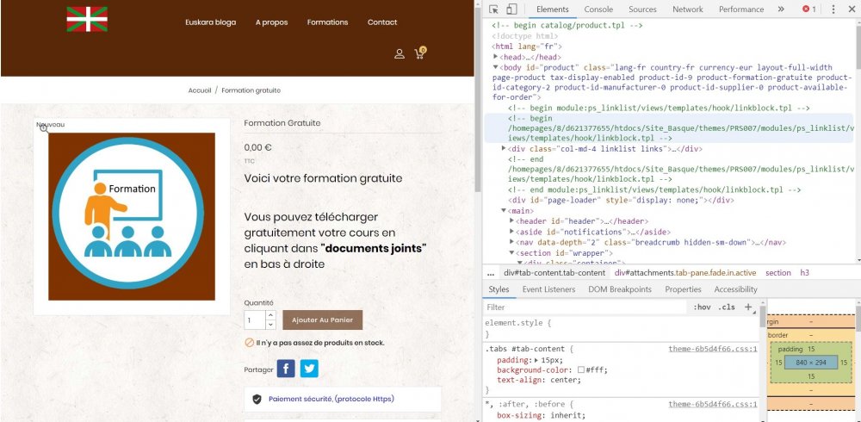Share on Twitter icon
Screen dimensions: 861x422
[x=309, y=368]
